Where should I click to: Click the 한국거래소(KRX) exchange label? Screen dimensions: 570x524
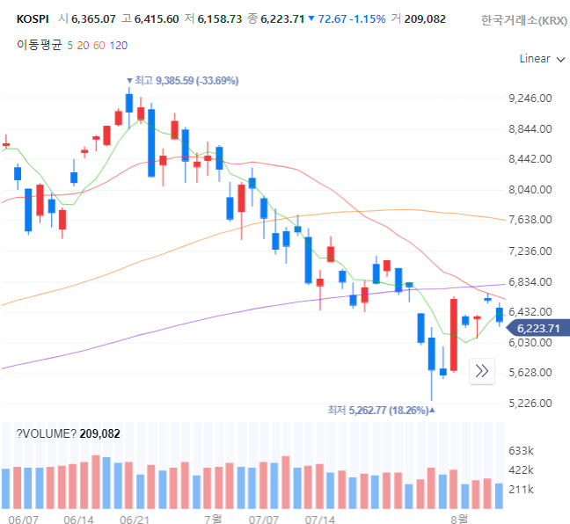[523, 20]
